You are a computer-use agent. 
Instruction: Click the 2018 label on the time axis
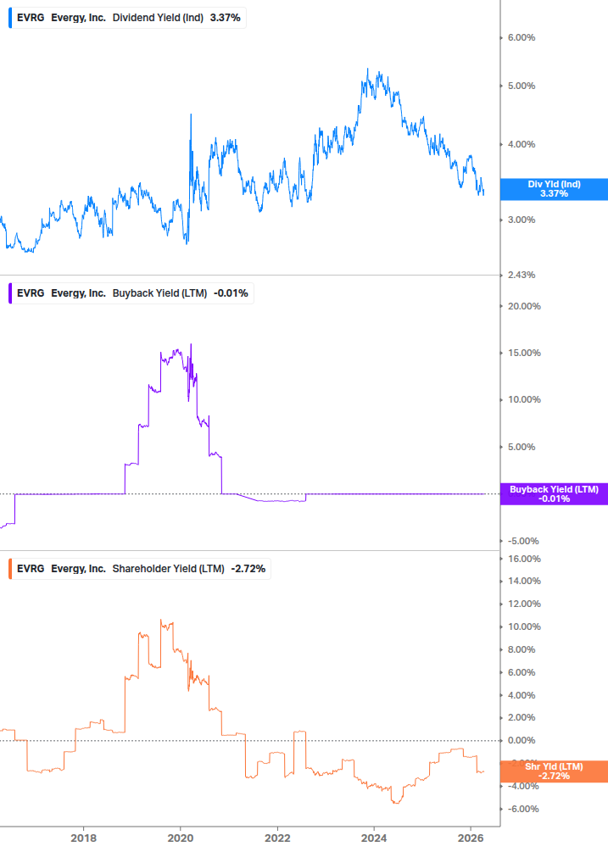84,838
